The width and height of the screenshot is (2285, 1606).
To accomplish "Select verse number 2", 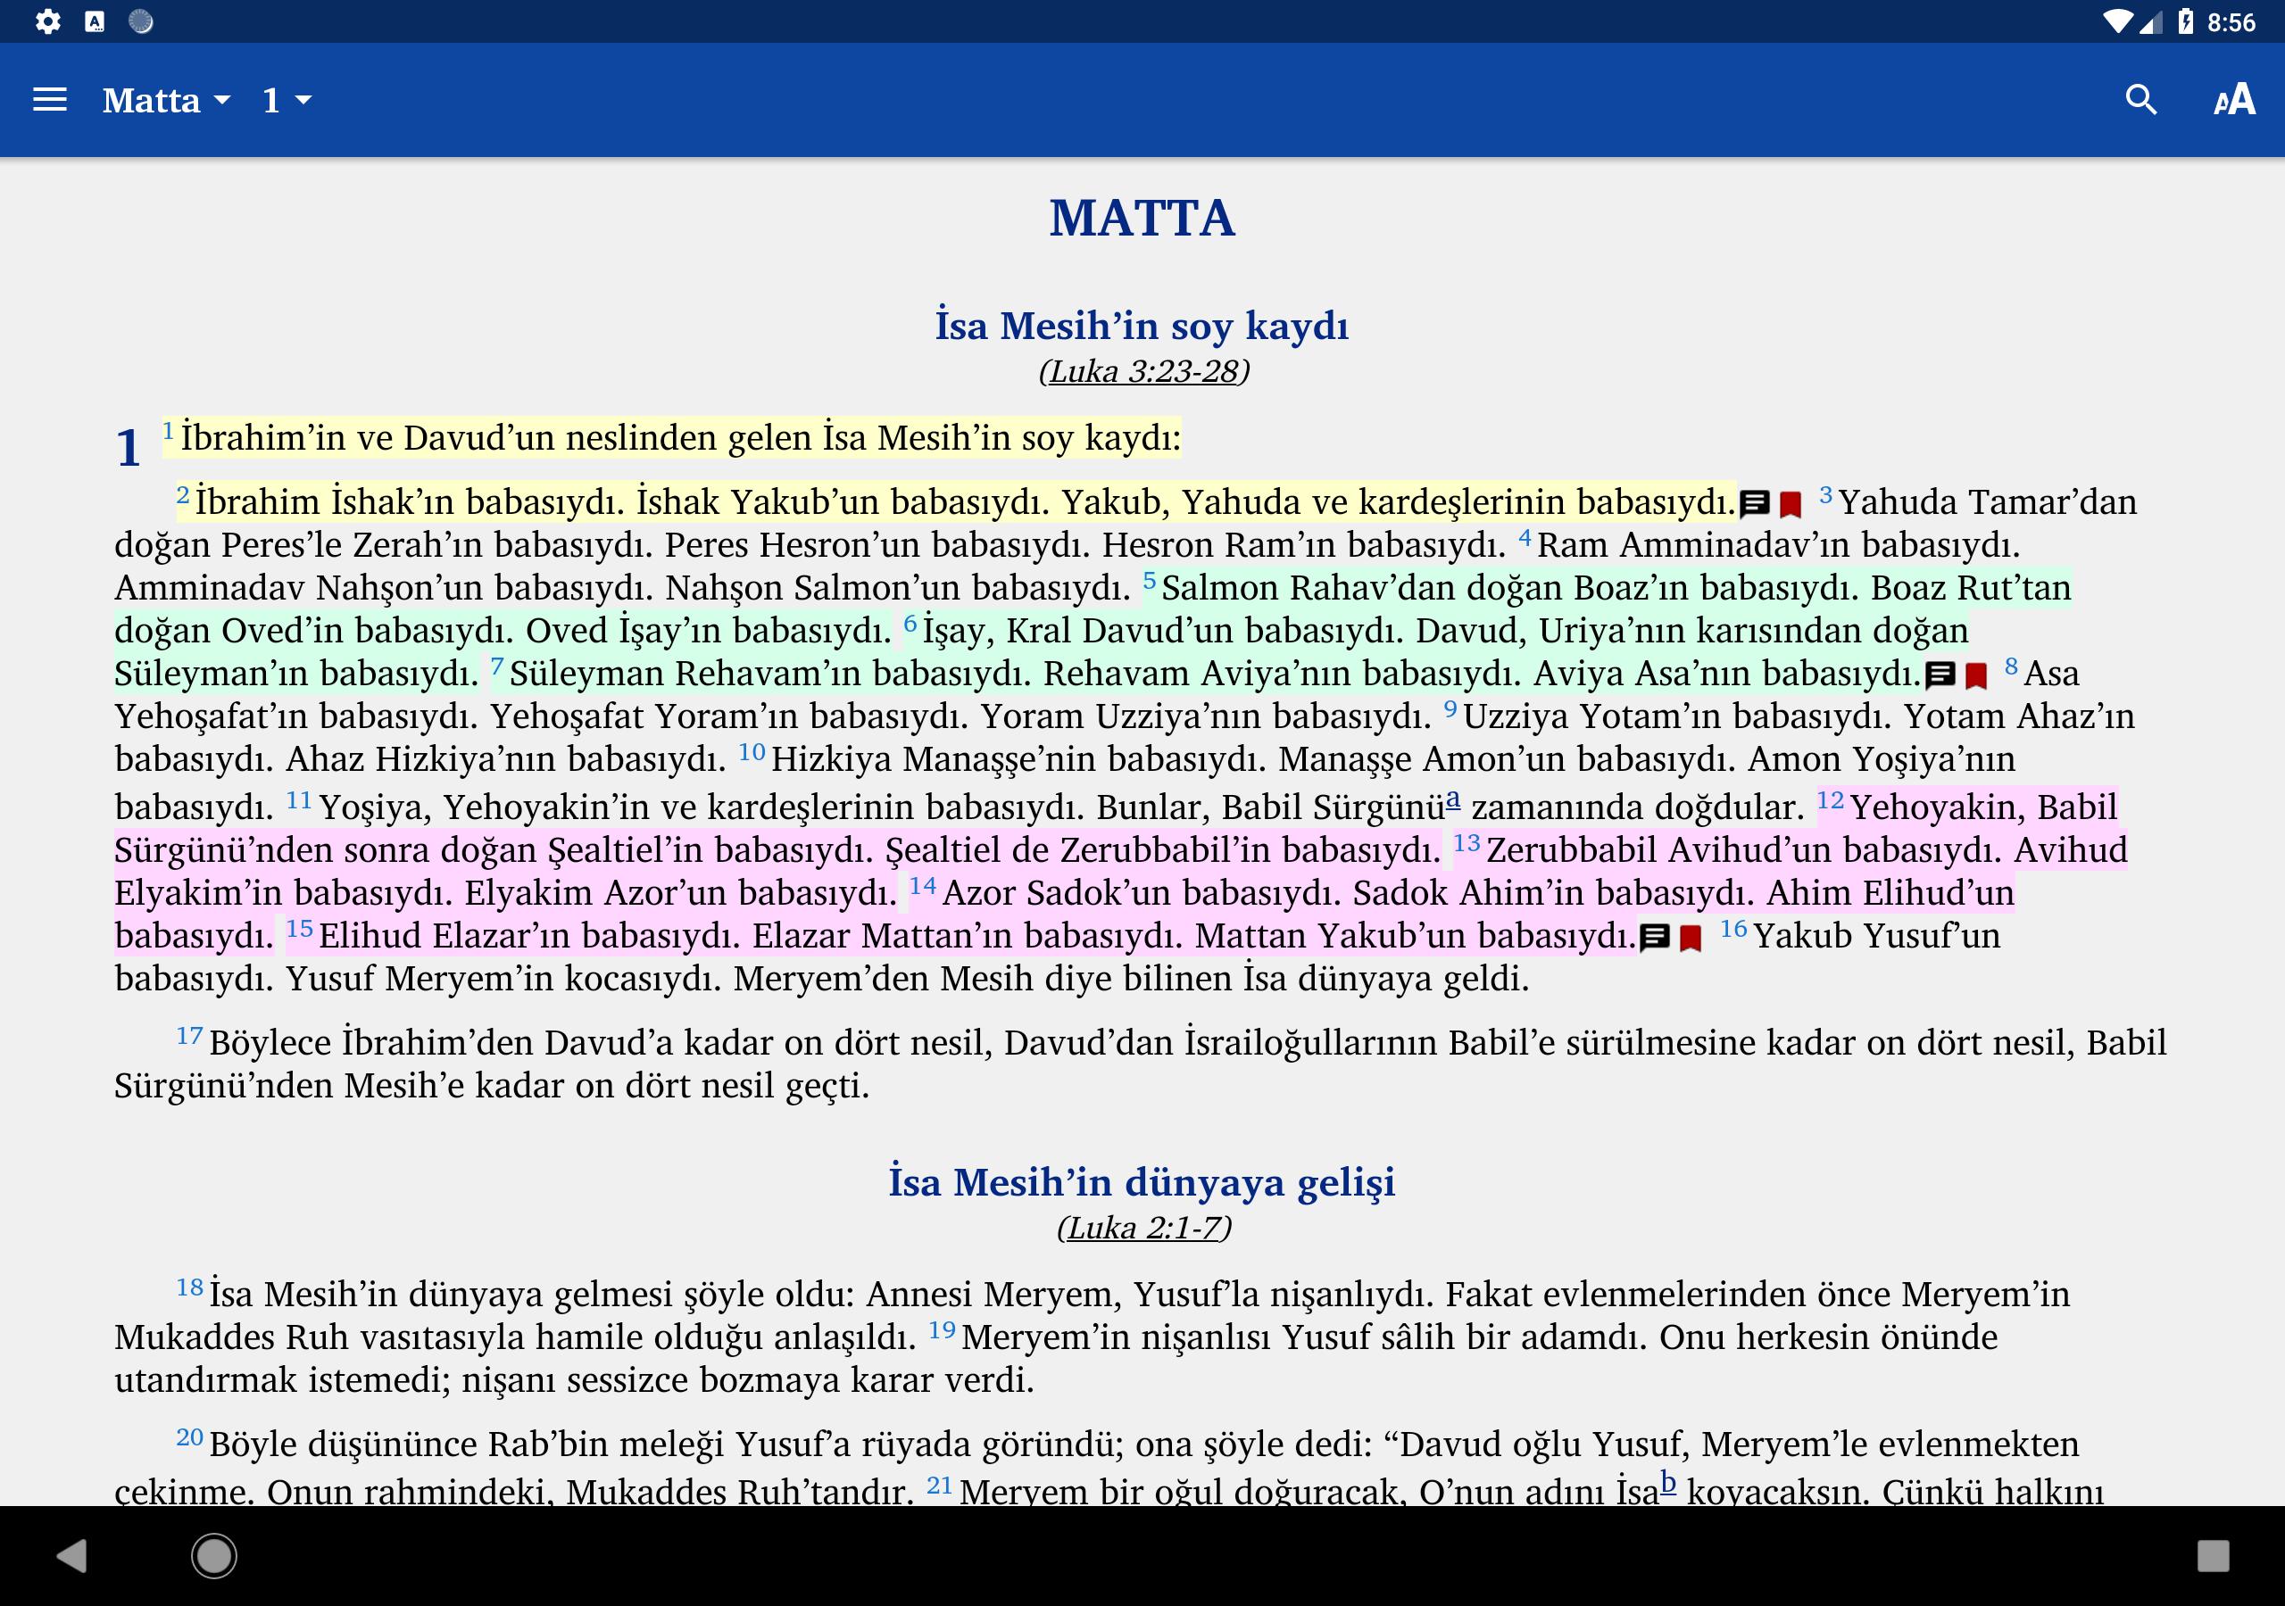I will (182, 494).
